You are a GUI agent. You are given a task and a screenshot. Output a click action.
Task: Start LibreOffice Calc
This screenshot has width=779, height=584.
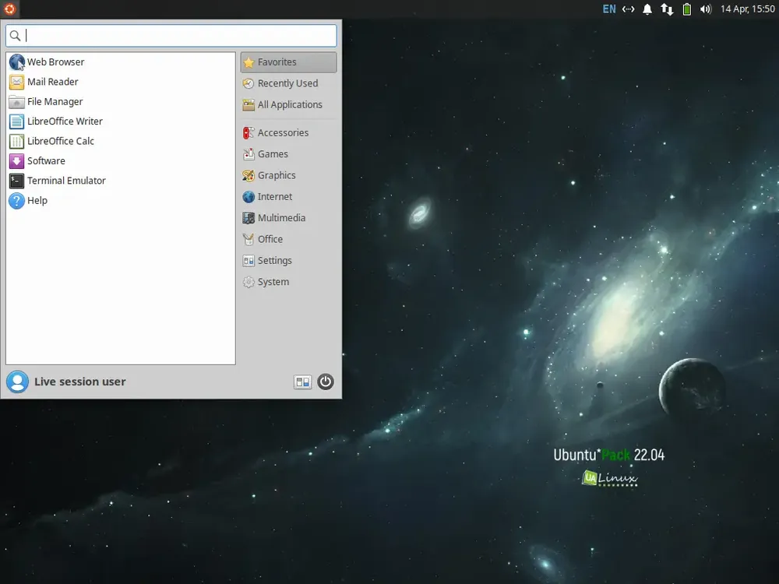pos(121,142)
